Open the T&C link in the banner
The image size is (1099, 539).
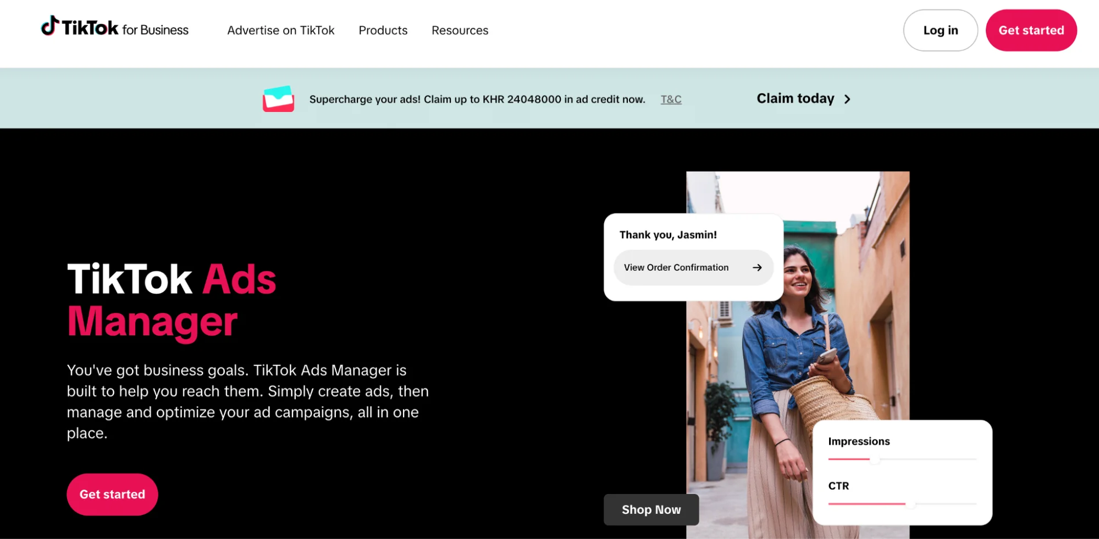(x=671, y=99)
